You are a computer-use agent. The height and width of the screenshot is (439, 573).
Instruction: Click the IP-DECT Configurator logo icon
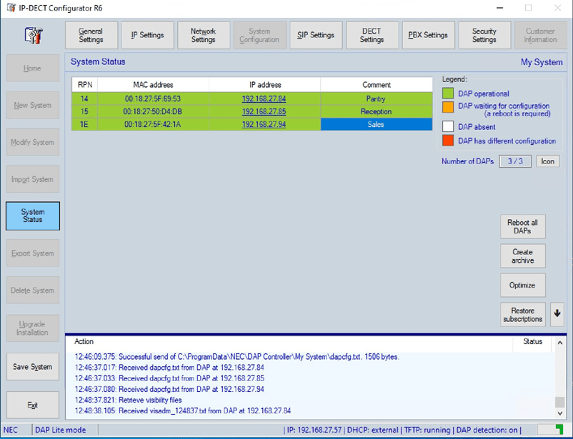pos(34,36)
